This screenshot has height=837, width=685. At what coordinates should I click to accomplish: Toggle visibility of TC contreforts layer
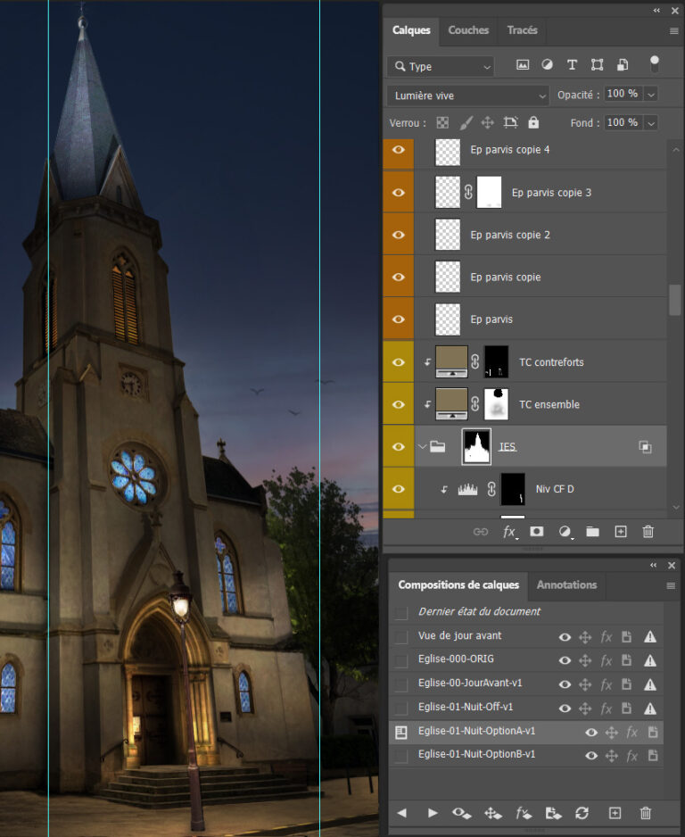(x=399, y=362)
